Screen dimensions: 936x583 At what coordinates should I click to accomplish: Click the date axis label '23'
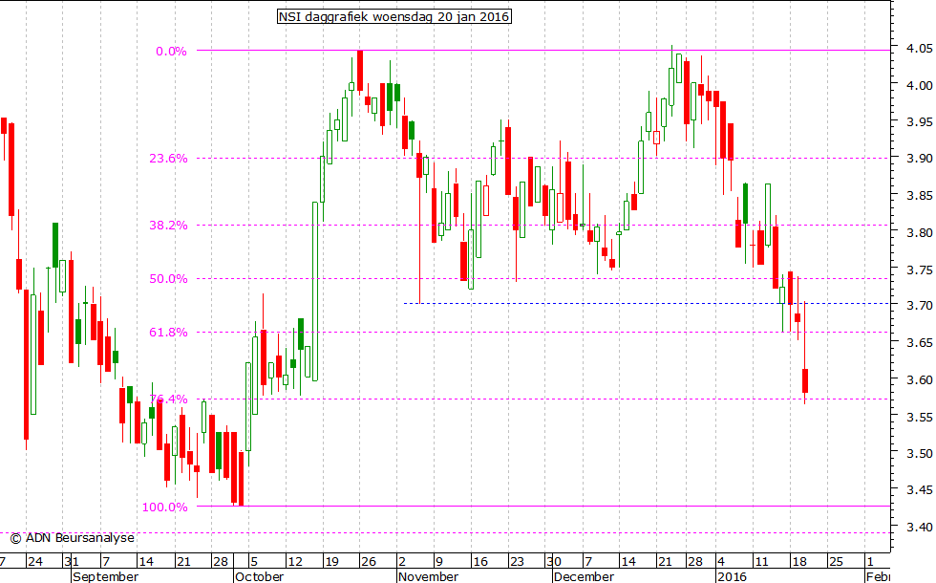coord(517,562)
